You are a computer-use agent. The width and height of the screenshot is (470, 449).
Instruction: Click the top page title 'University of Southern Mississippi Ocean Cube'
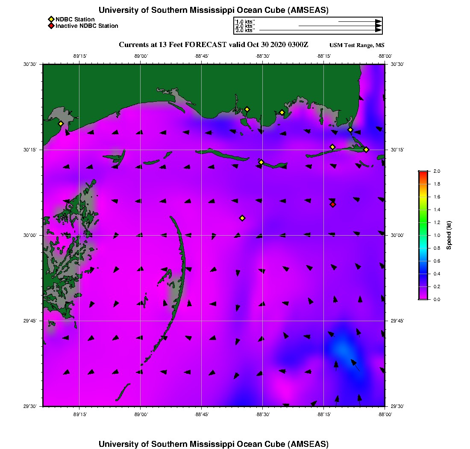coord(213,10)
